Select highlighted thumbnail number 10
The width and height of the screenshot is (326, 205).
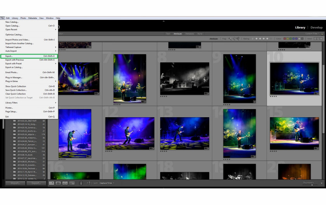click(x=294, y=79)
